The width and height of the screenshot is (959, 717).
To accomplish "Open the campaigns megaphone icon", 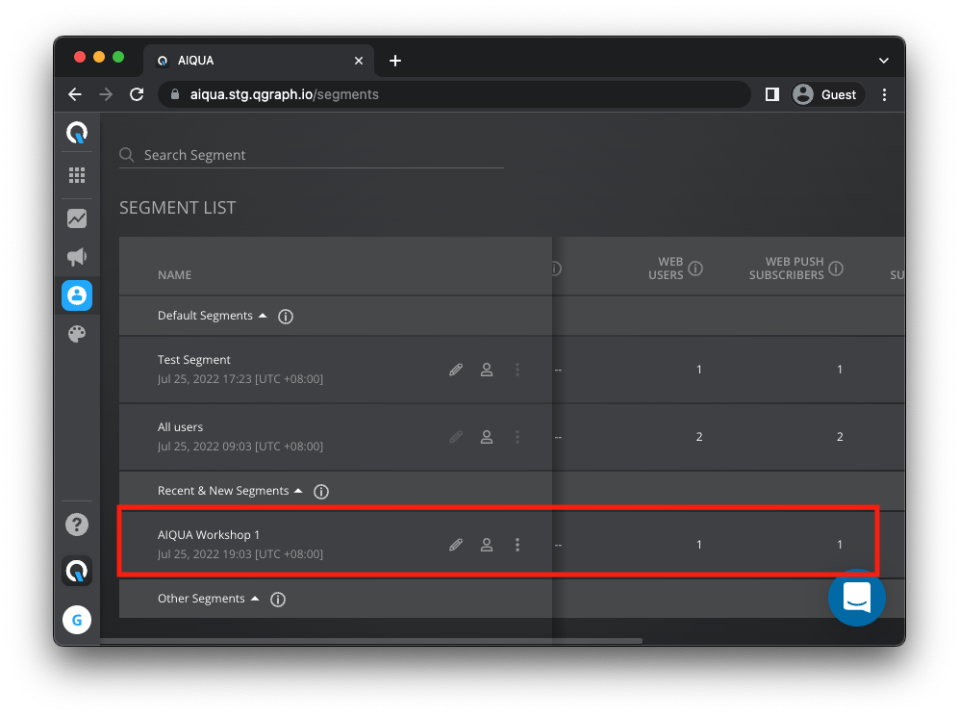I will [77, 257].
